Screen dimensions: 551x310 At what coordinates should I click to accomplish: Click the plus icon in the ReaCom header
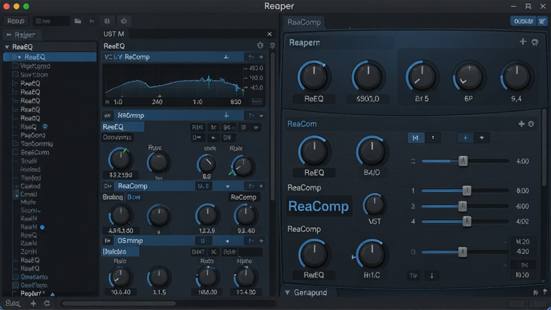click(521, 124)
